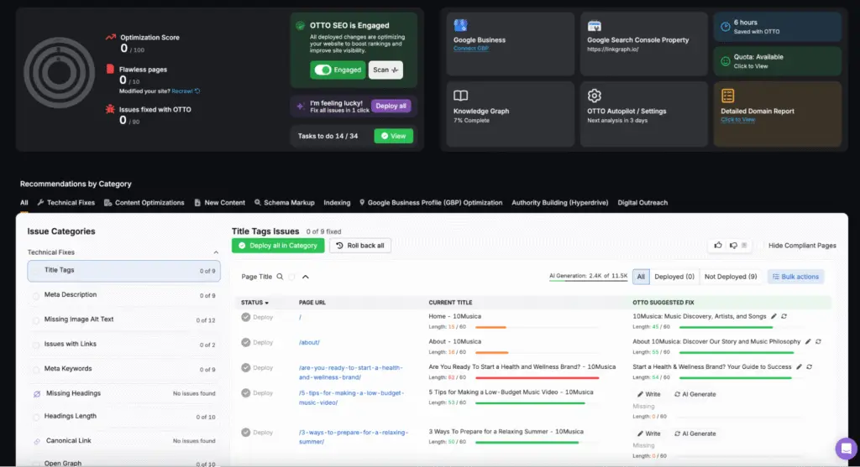Collapse the Page Title chevron
This screenshot has height=467, width=860.
coord(306,277)
